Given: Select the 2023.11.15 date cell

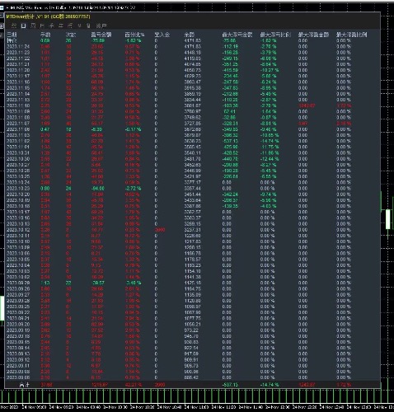Looking at the screenshot, I should (x=18, y=88).
